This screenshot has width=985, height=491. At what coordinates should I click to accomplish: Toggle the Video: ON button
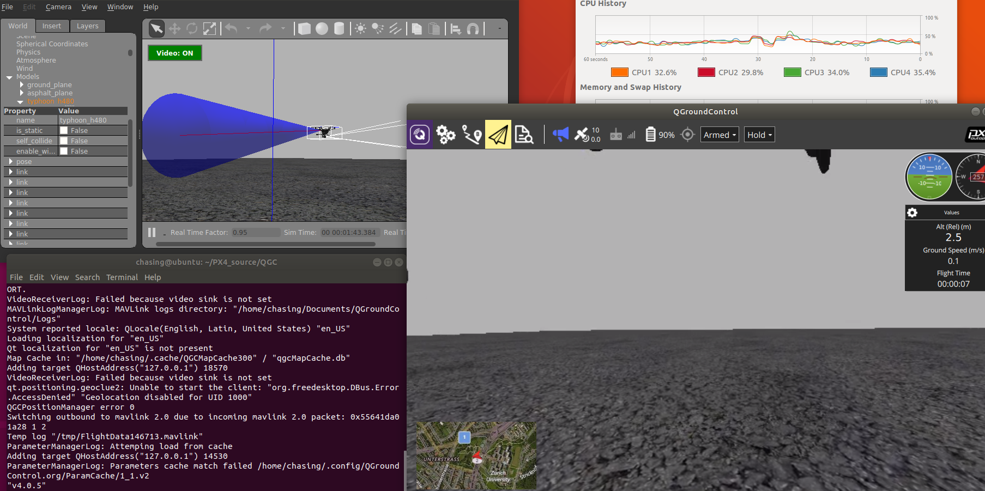point(175,53)
